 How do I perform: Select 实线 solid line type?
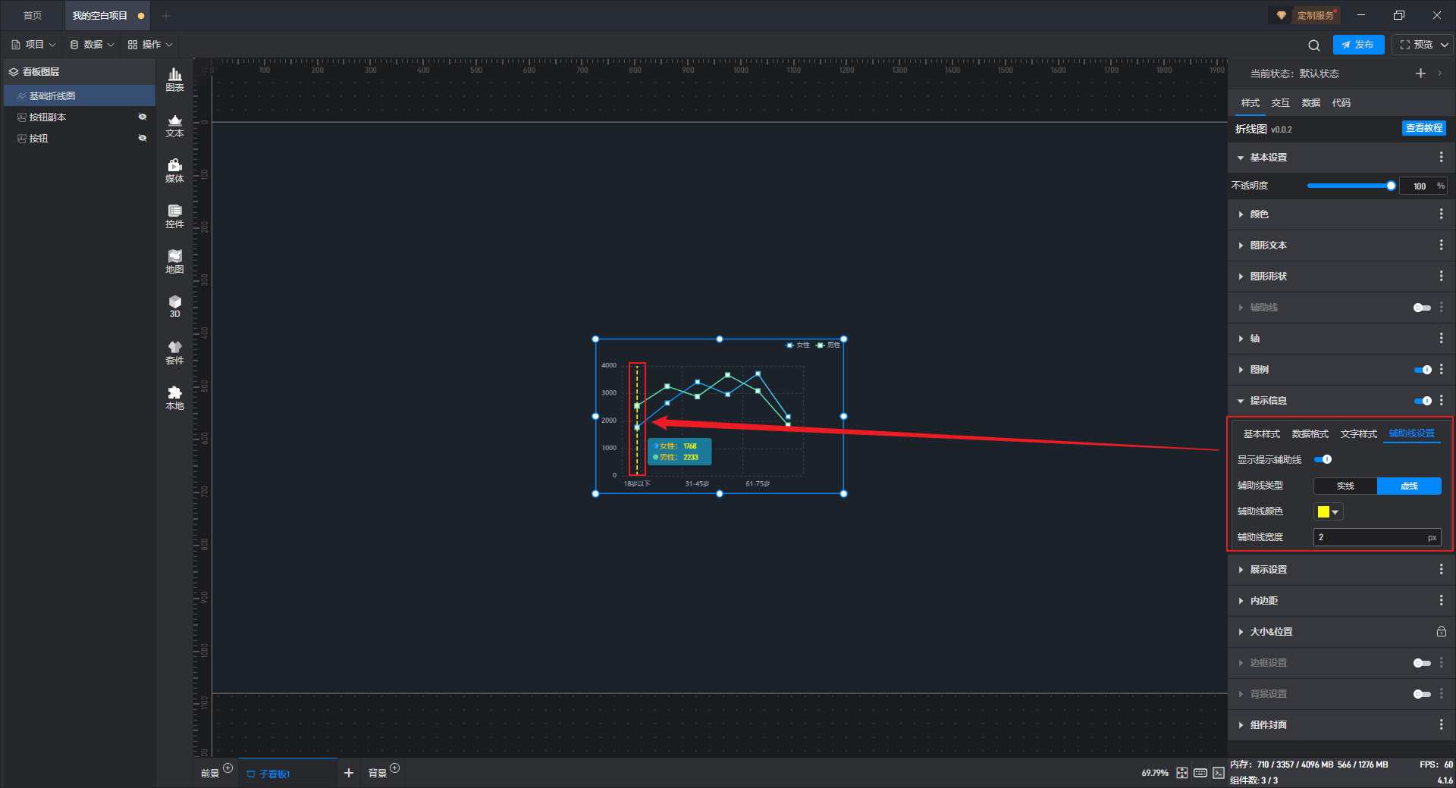(1345, 486)
